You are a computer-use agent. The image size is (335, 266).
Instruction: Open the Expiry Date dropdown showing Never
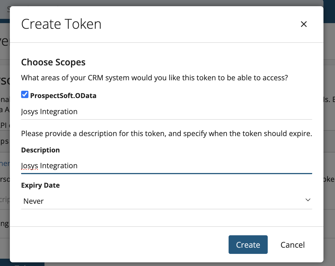(x=166, y=201)
